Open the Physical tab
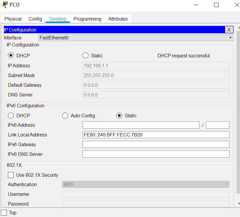This screenshot has width=240, height=217. click(x=13, y=19)
